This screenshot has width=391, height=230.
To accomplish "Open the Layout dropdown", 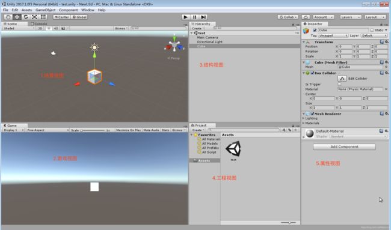I will pyautogui.click(x=375, y=17).
